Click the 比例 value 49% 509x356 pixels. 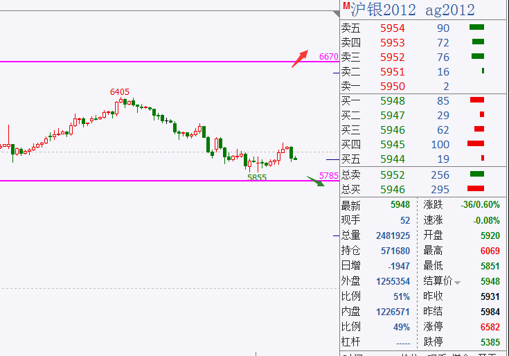point(402,327)
